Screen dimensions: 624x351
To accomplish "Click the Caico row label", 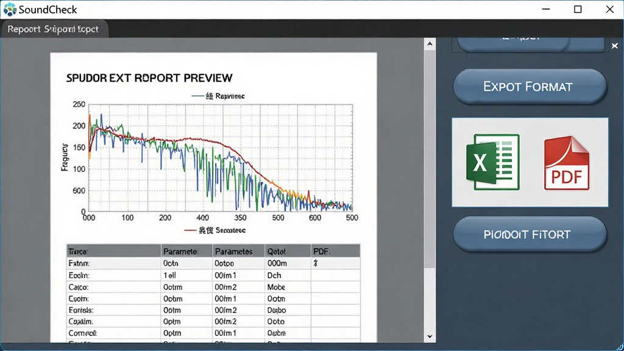I will click(x=79, y=287).
